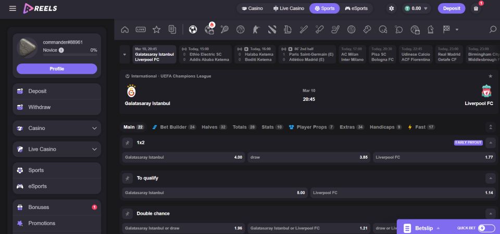Open the settings gear in header
500x234 pixels.
coord(392,9)
